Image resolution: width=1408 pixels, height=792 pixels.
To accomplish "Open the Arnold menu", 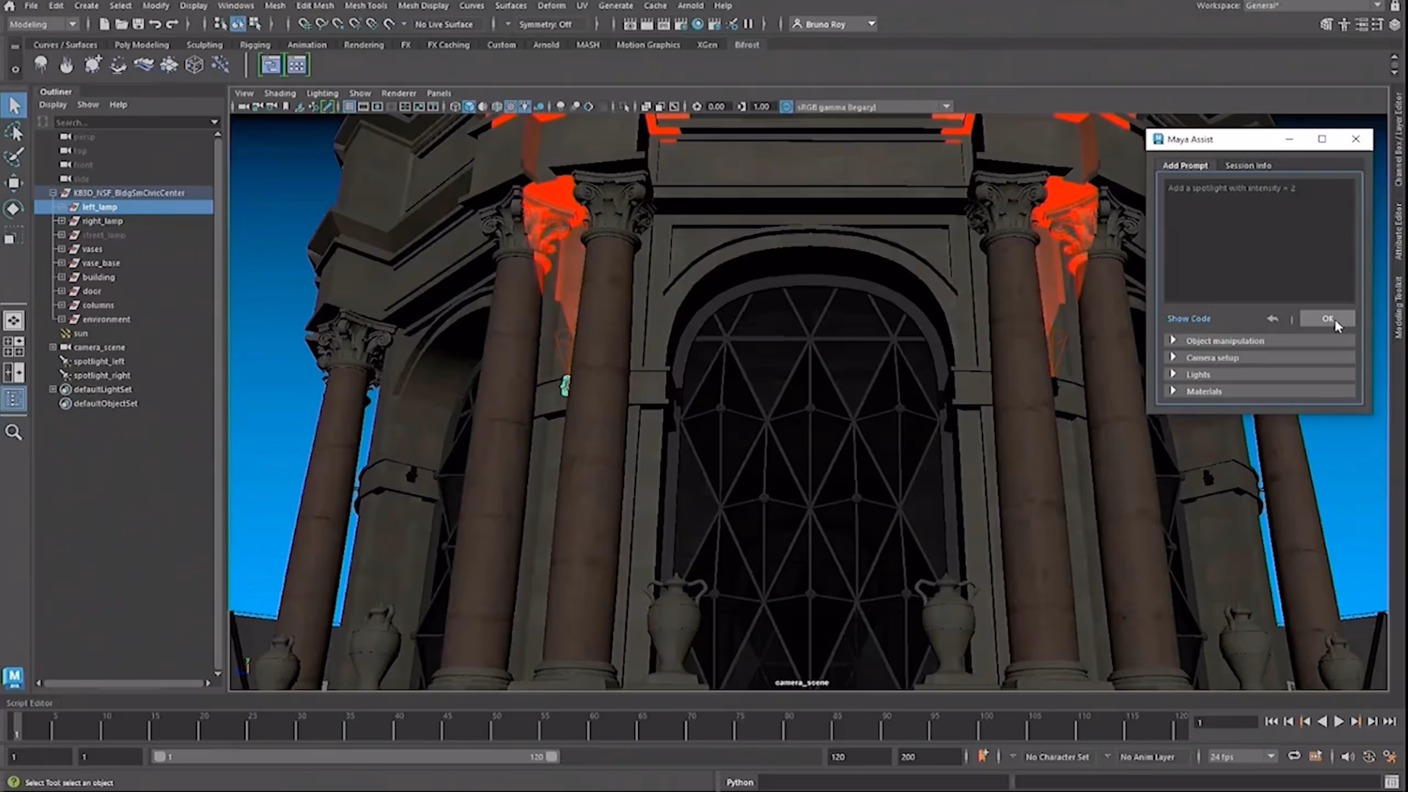I will pyautogui.click(x=690, y=5).
